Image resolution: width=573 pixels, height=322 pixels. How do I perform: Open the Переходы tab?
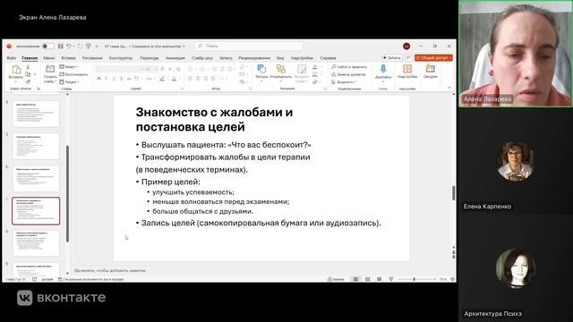pos(150,58)
